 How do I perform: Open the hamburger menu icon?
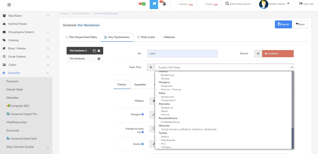pos(9,5)
